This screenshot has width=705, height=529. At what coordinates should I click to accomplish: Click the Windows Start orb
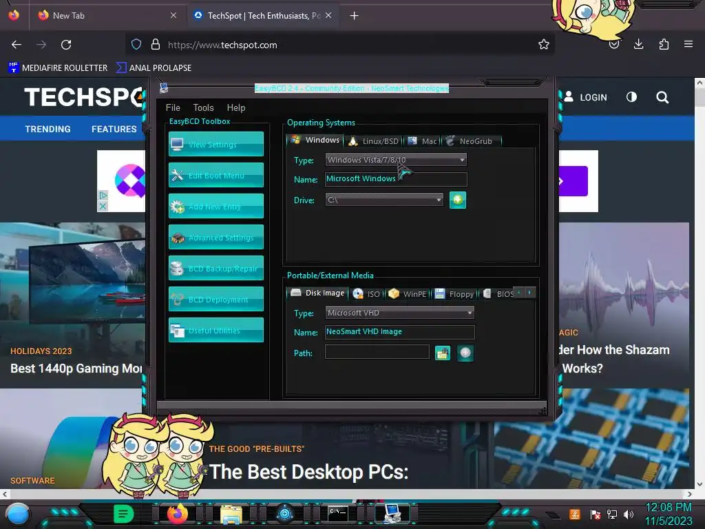coord(17,514)
